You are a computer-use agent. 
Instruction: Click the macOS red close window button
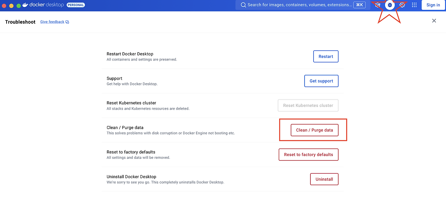4,6
